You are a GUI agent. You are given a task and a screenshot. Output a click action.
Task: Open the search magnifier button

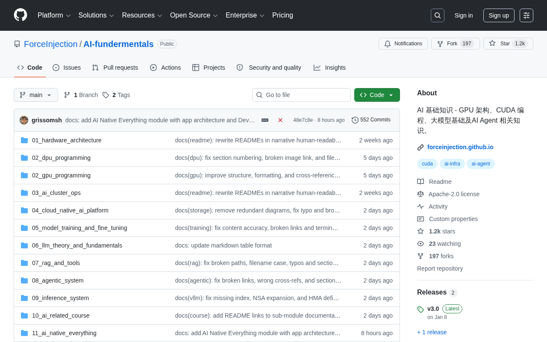pyautogui.click(x=438, y=15)
